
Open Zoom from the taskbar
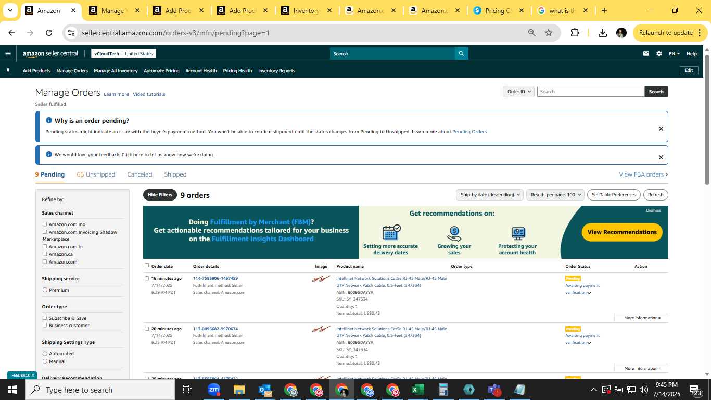point(213,390)
